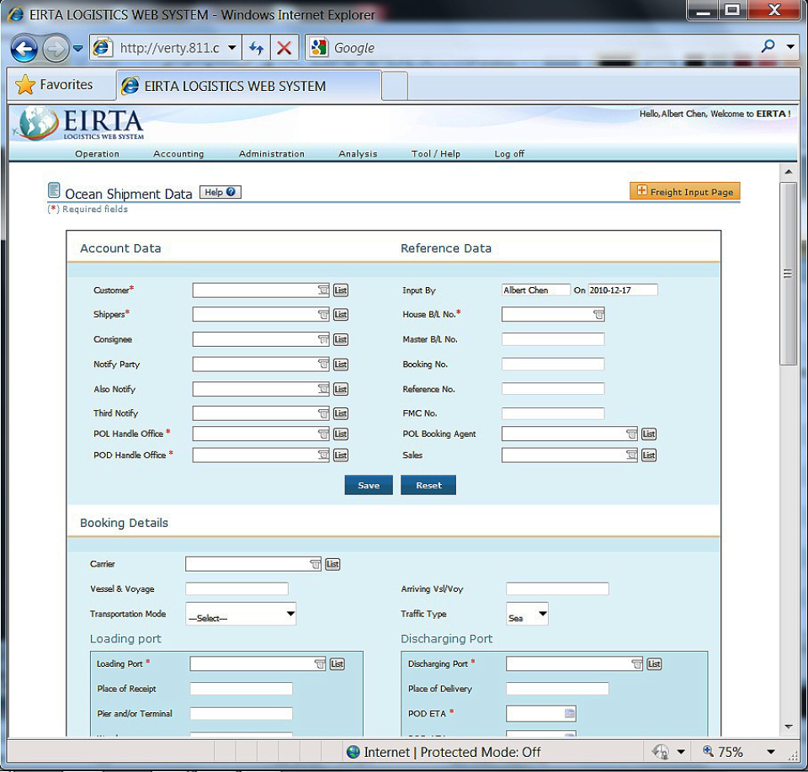The width and height of the screenshot is (808, 772).
Task: Open List icon for POD Handle Office
Action: click(x=341, y=455)
